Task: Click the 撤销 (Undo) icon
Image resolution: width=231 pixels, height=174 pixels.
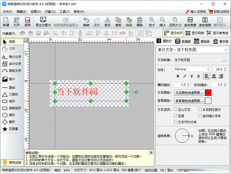Action: [86, 22]
